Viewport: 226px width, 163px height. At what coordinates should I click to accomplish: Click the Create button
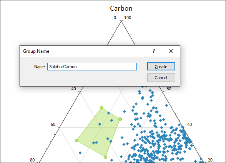[x=161, y=67]
